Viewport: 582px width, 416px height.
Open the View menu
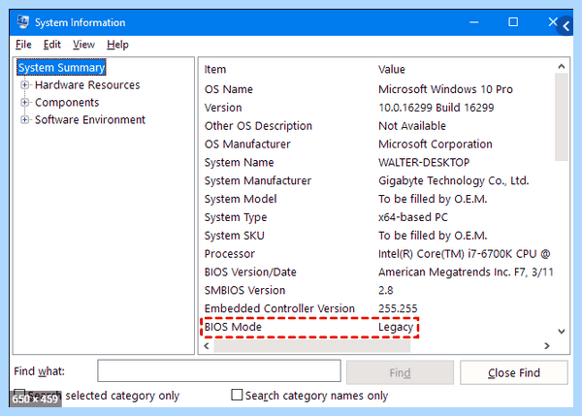coord(83,45)
